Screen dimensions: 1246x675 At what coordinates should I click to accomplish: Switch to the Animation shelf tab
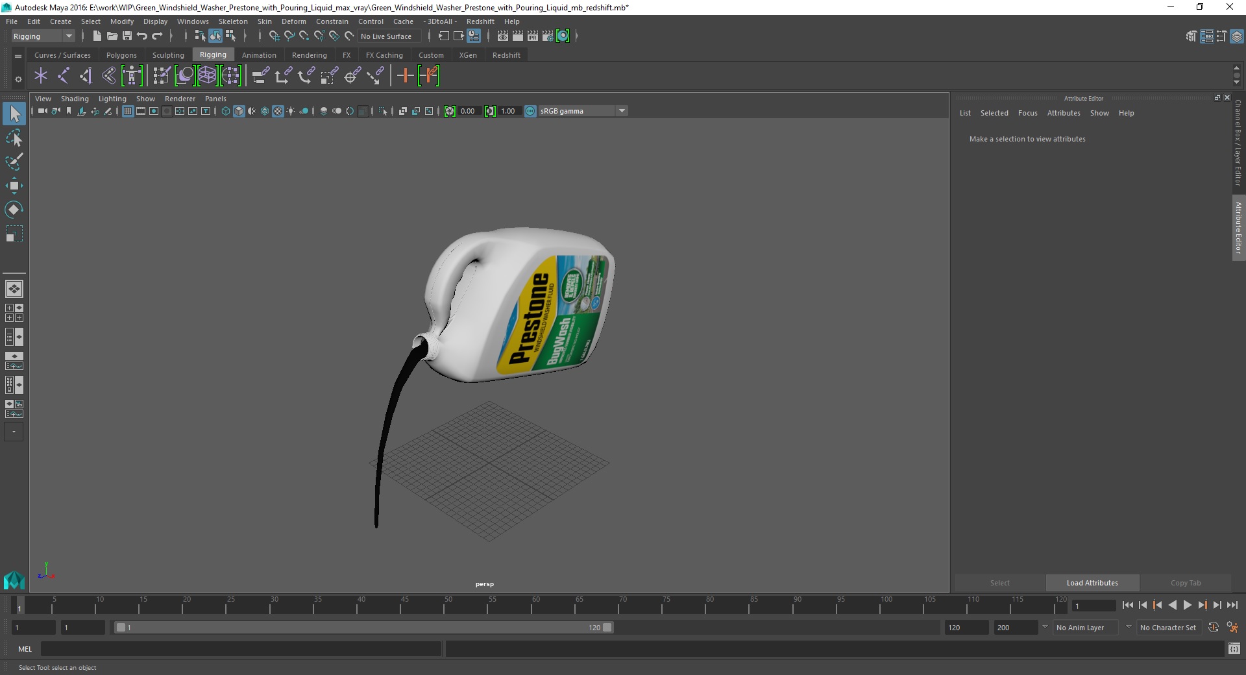tap(259, 55)
